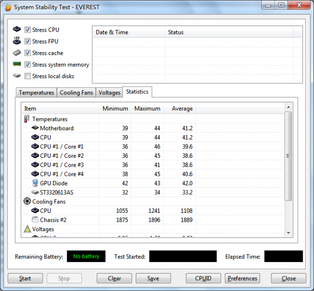Screen dimensions: 314x291
Task: Open the Cooling Fans tab
Action: 77,93
